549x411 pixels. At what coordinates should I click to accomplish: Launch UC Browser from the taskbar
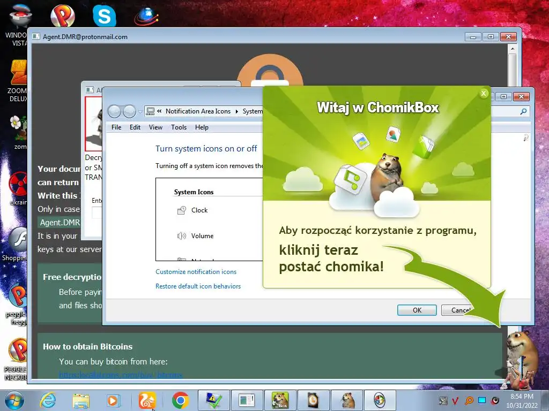147,400
